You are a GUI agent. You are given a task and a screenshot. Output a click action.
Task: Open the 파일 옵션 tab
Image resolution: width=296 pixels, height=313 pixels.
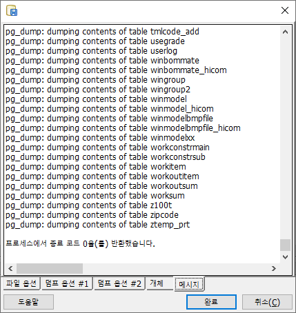coord(21,283)
